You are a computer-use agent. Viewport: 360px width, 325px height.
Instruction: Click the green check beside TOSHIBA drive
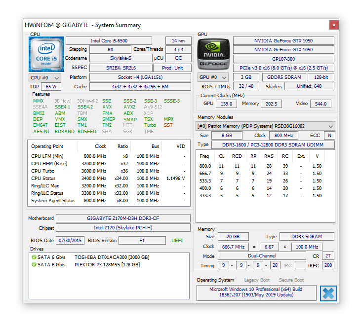[x=34, y=257]
